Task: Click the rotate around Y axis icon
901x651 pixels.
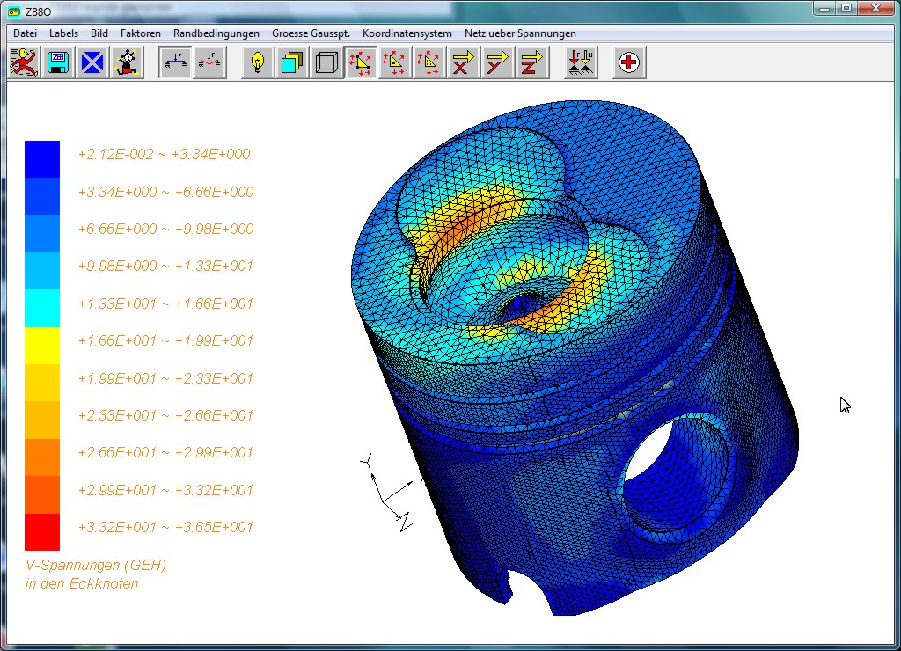Action: pyautogui.click(x=497, y=63)
